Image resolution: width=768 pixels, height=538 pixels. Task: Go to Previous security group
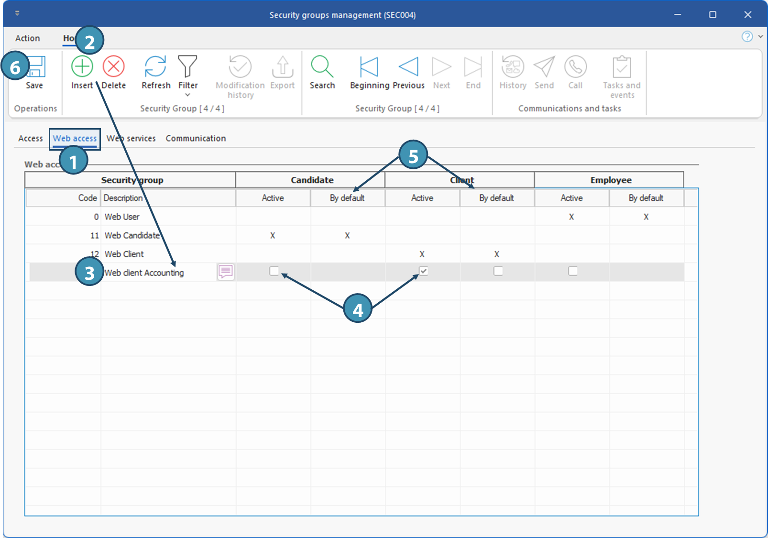pos(408,67)
